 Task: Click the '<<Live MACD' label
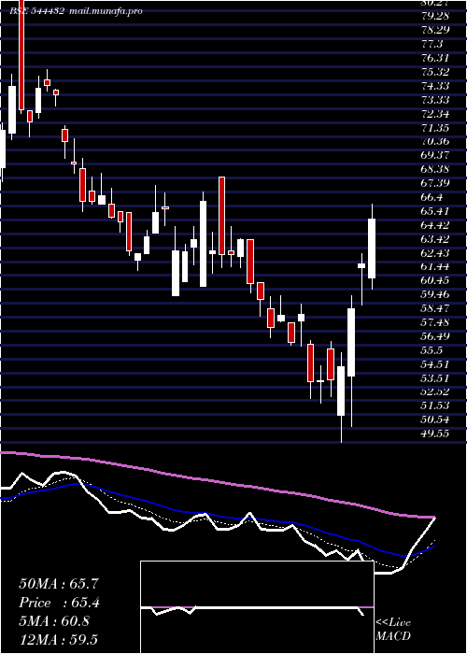click(393, 630)
